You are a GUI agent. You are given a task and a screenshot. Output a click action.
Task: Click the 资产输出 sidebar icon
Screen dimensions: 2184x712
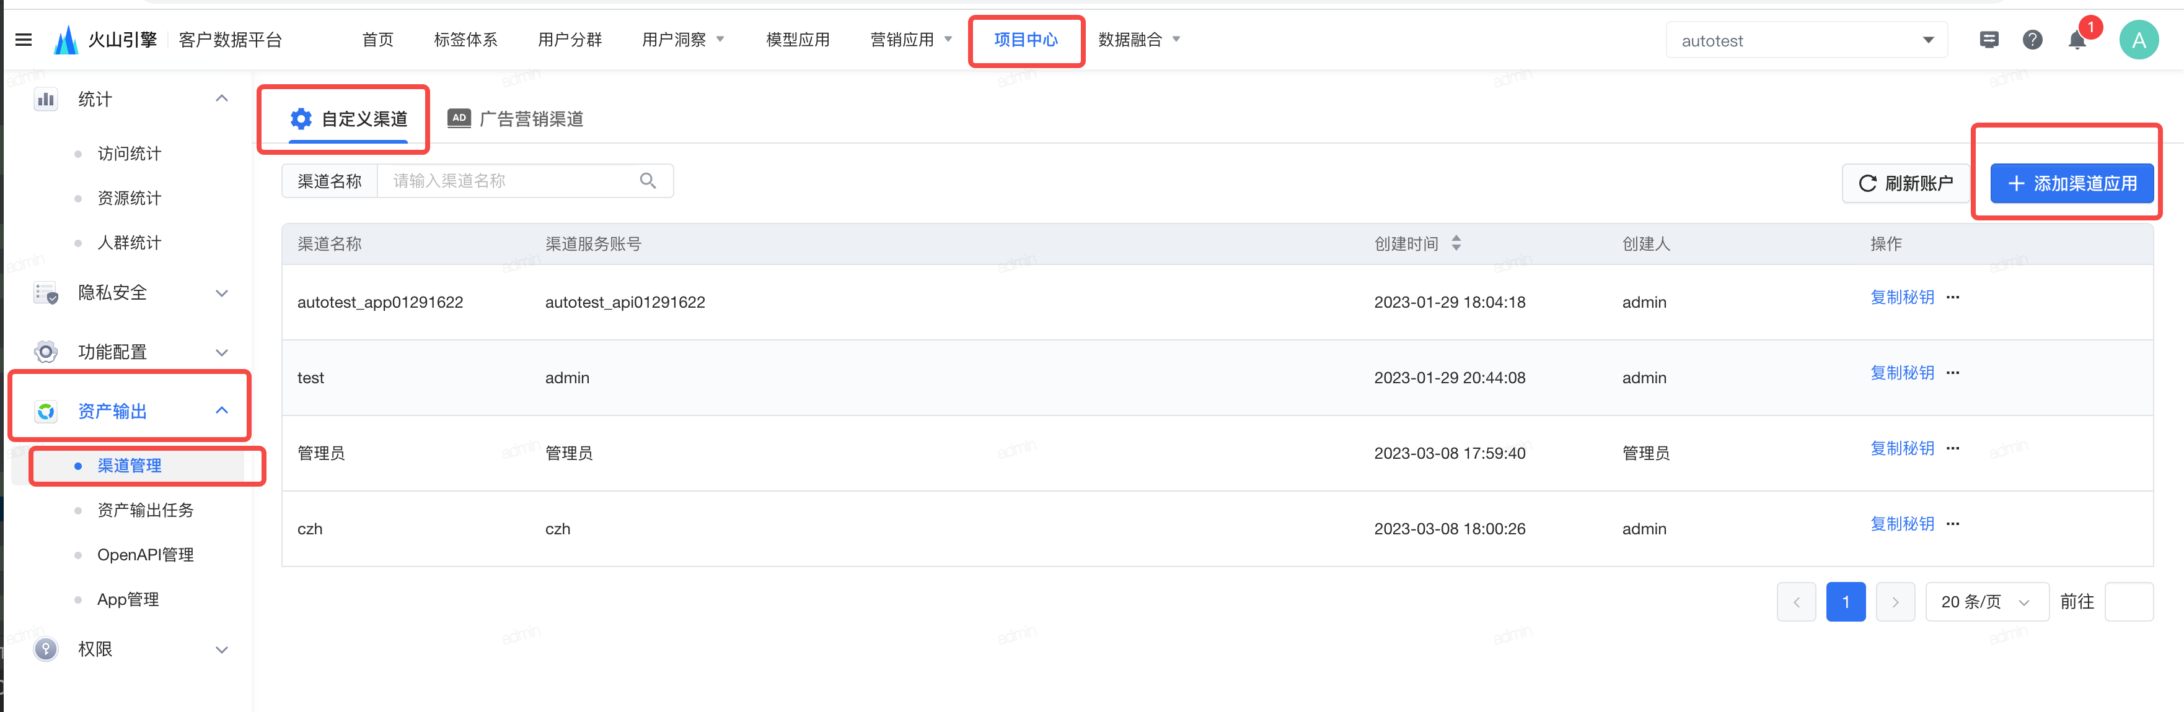[46, 412]
